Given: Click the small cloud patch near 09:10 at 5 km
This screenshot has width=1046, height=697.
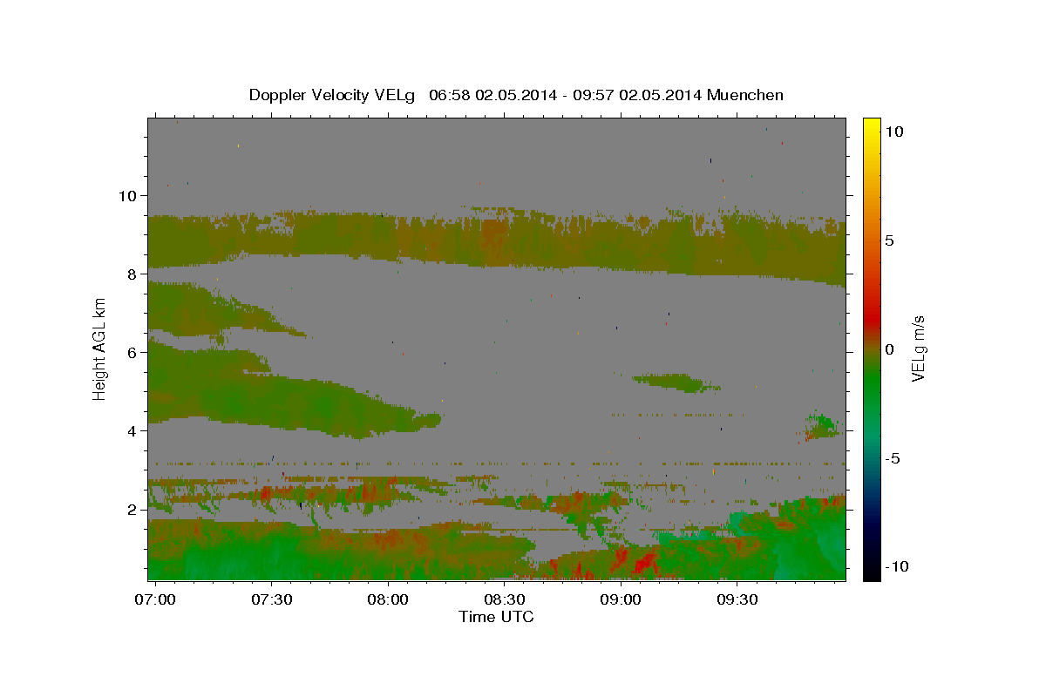Looking at the screenshot, I should [676, 382].
